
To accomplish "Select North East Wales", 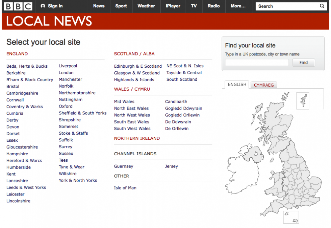I will [131, 108].
